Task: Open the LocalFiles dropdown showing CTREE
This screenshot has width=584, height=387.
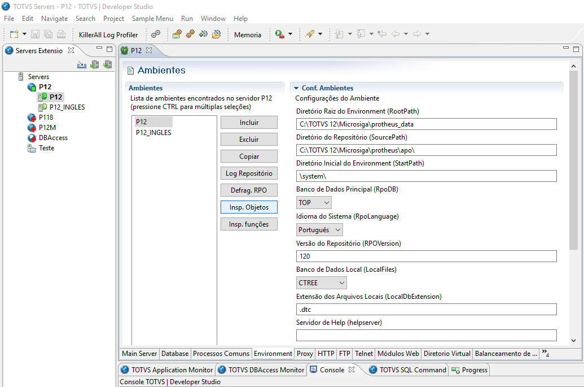Action: 322,282
